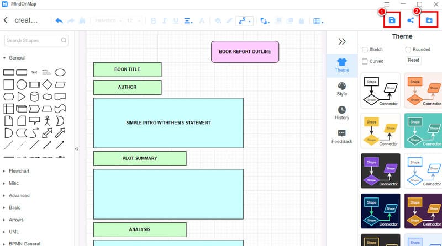Pick the stick figure actor shape
Screen dimensions: 442x246
point(48,120)
